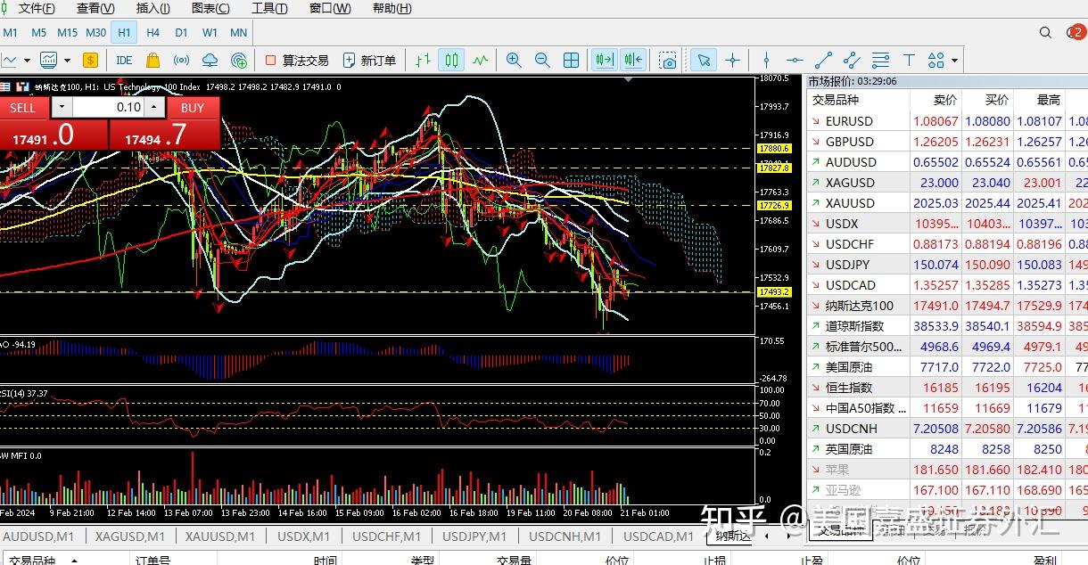Expand the chart type dropdown arrow

coord(27,61)
